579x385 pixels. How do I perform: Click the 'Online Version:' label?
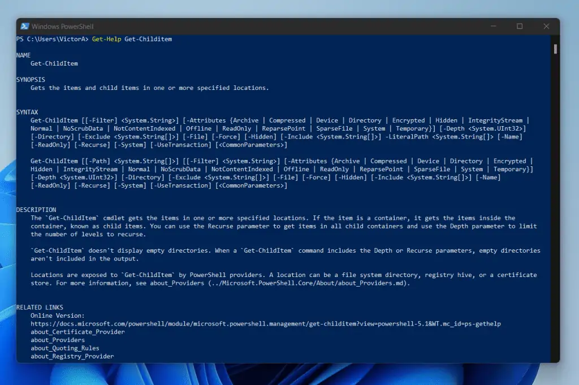[x=58, y=315]
